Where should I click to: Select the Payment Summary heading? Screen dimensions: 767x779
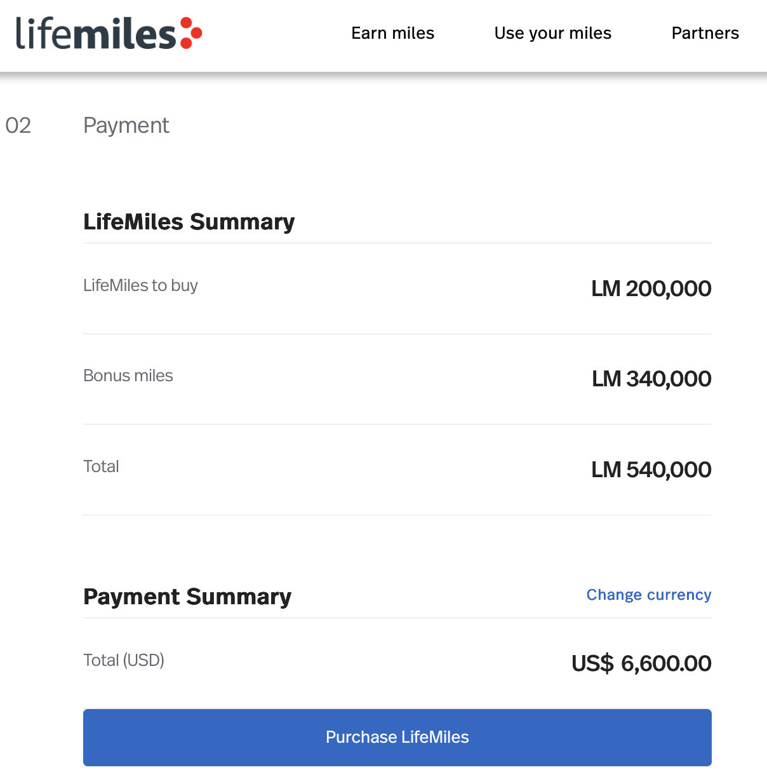187,597
